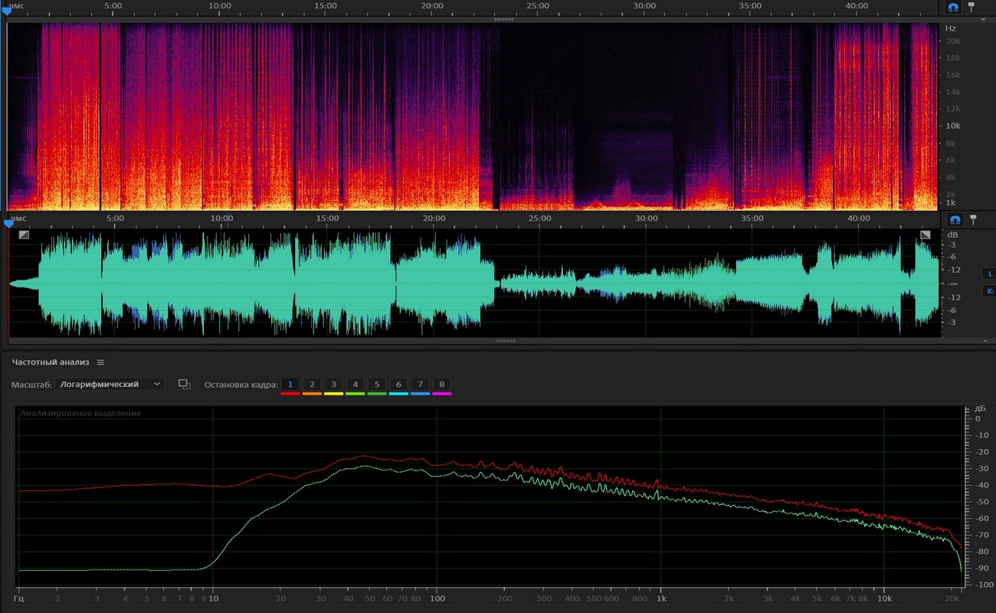Open the Частотный анализ panel menu
996x613 pixels.
coord(100,362)
